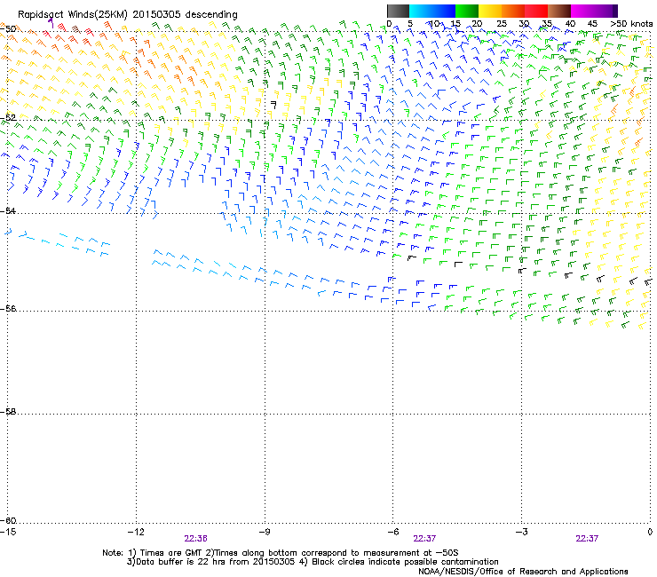Click the legend scale label '20'

coord(477,24)
